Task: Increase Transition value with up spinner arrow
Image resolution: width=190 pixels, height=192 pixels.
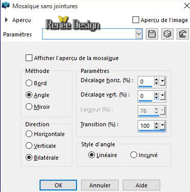Action: click(x=157, y=124)
